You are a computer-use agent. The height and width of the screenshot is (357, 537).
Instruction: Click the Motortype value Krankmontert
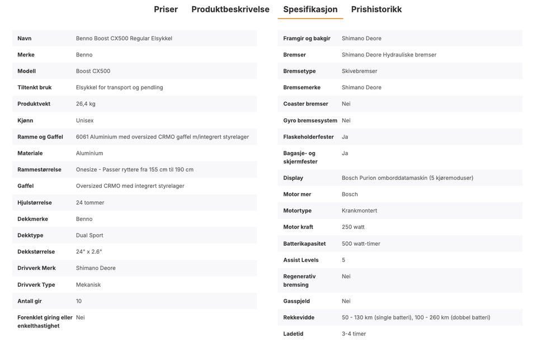click(x=359, y=211)
